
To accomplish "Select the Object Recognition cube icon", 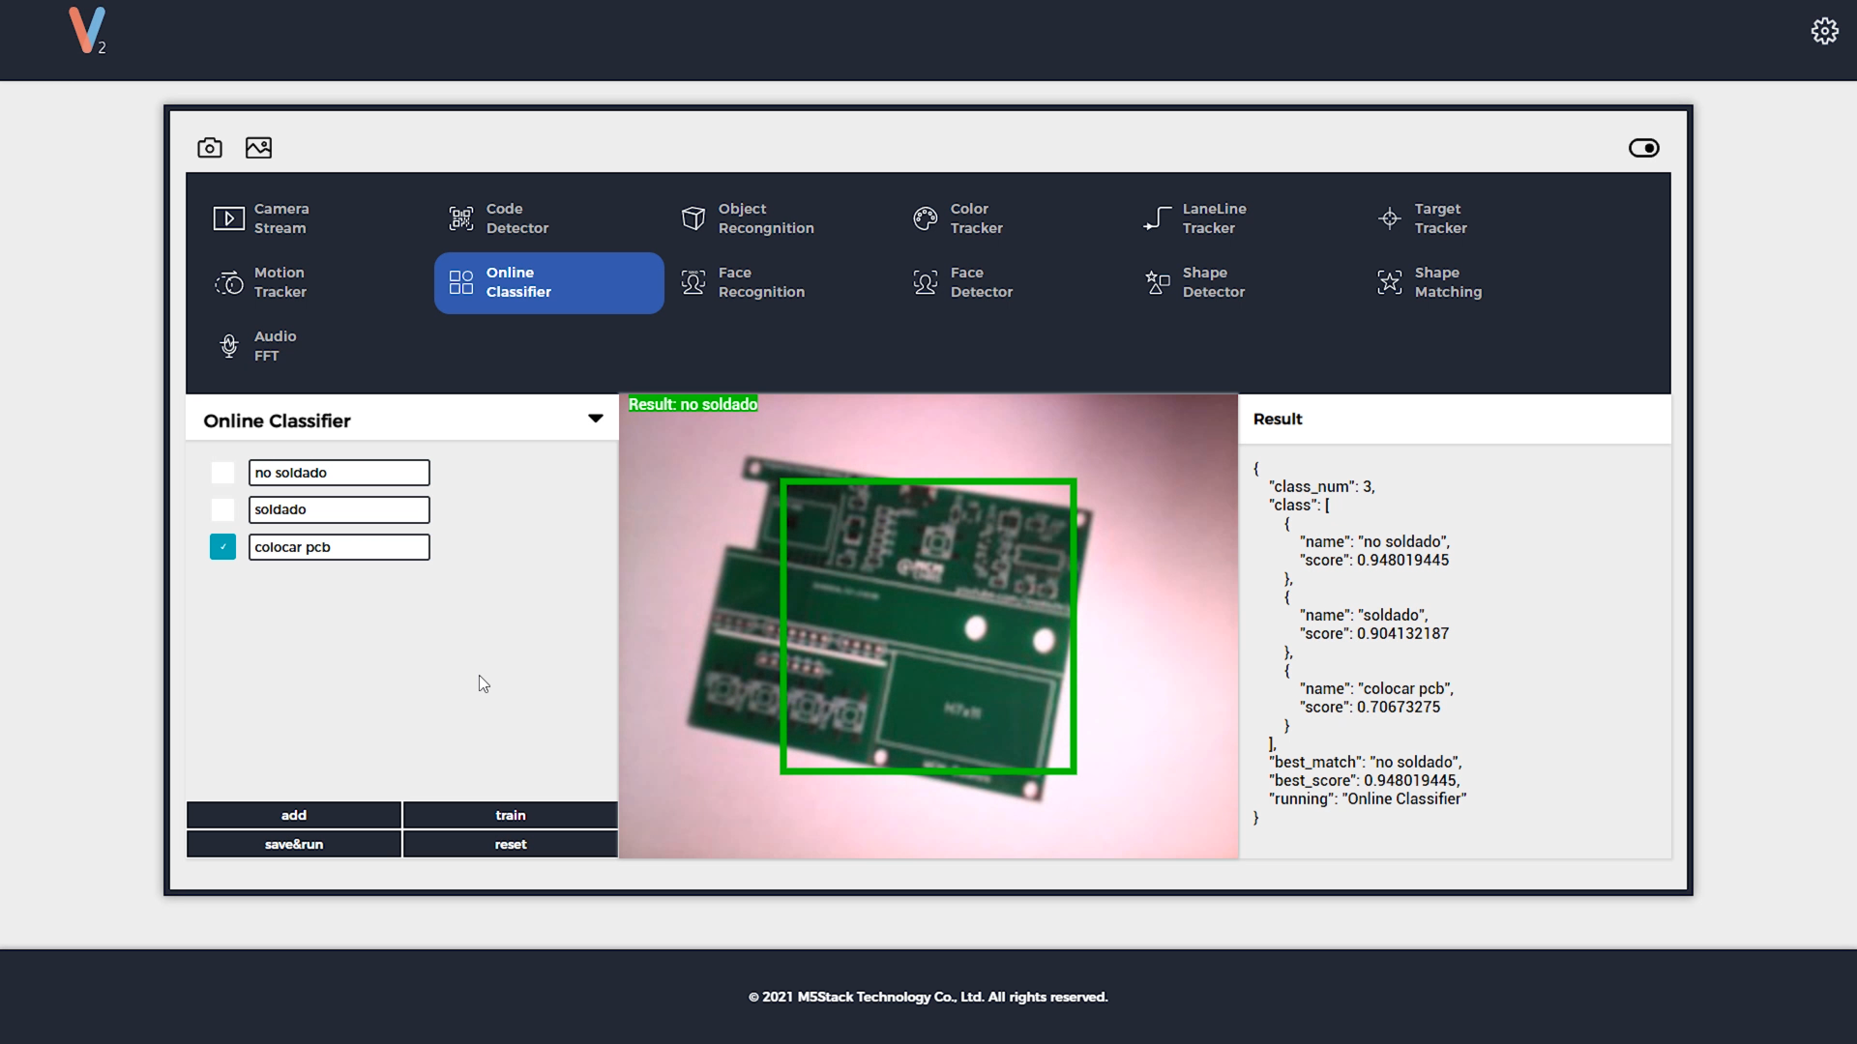I will pyautogui.click(x=693, y=218).
